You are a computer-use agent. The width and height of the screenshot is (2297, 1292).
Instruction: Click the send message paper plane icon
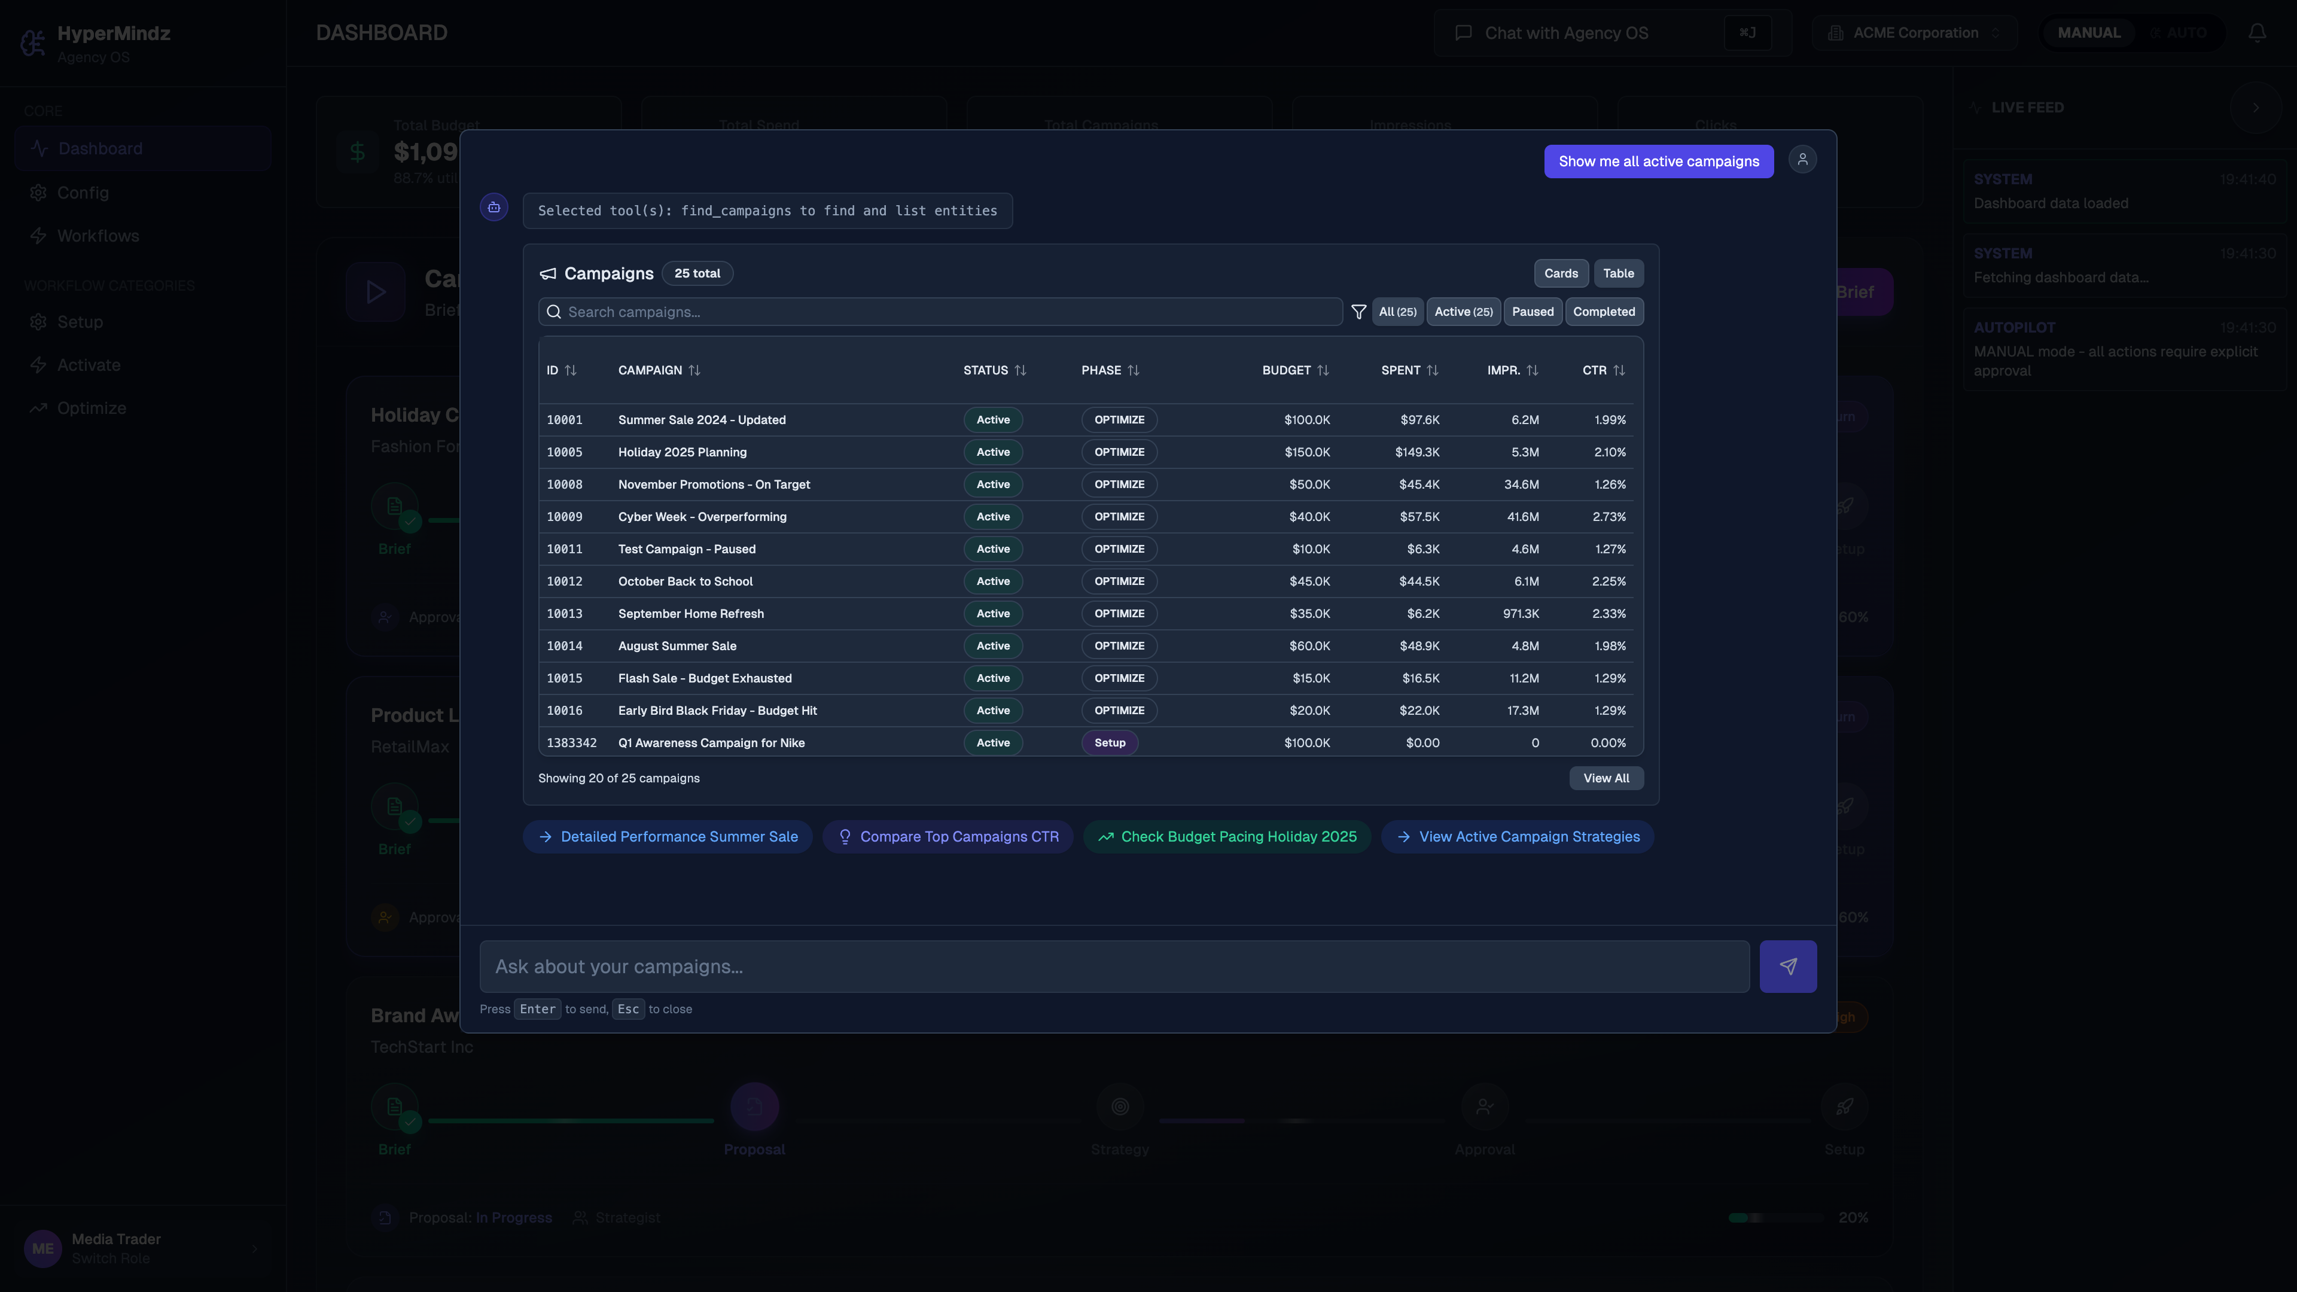pyautogui.click(x=1788, y=965)
